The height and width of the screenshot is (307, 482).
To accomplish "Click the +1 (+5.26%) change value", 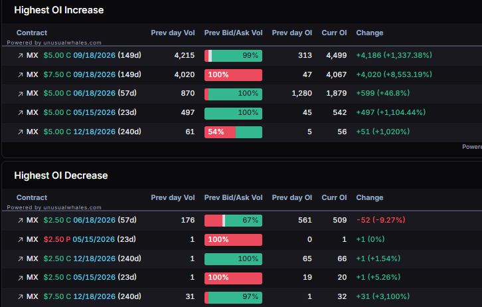I will pos(378,277).
